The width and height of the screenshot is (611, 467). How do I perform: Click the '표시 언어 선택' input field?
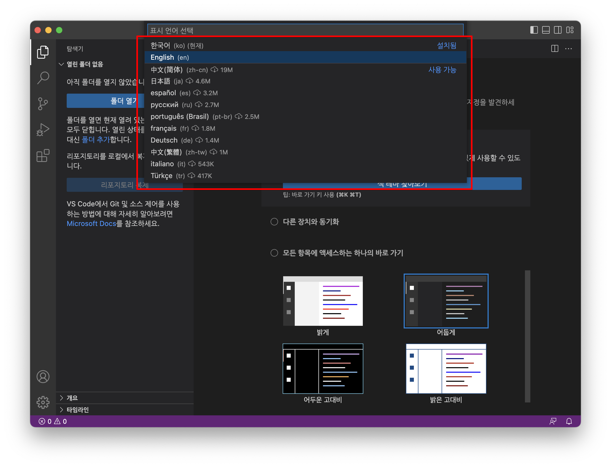click(305, 30)
